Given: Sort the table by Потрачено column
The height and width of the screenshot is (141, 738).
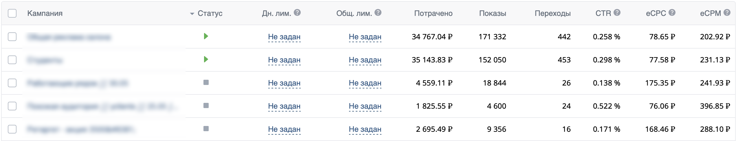Looking at the screenshot, I should tap(433, 14).
